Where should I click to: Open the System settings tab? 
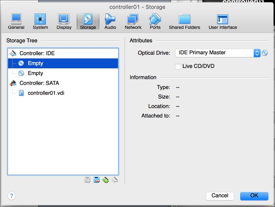(x=40, y=21)
